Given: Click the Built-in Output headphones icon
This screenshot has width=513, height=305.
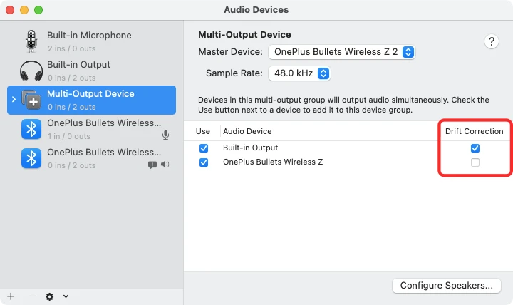Looking at the screenshot, I should point(31,71).
